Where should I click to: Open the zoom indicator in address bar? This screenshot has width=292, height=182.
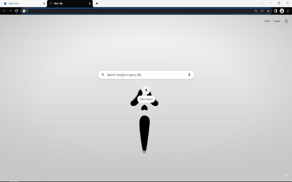pos(256,11)
